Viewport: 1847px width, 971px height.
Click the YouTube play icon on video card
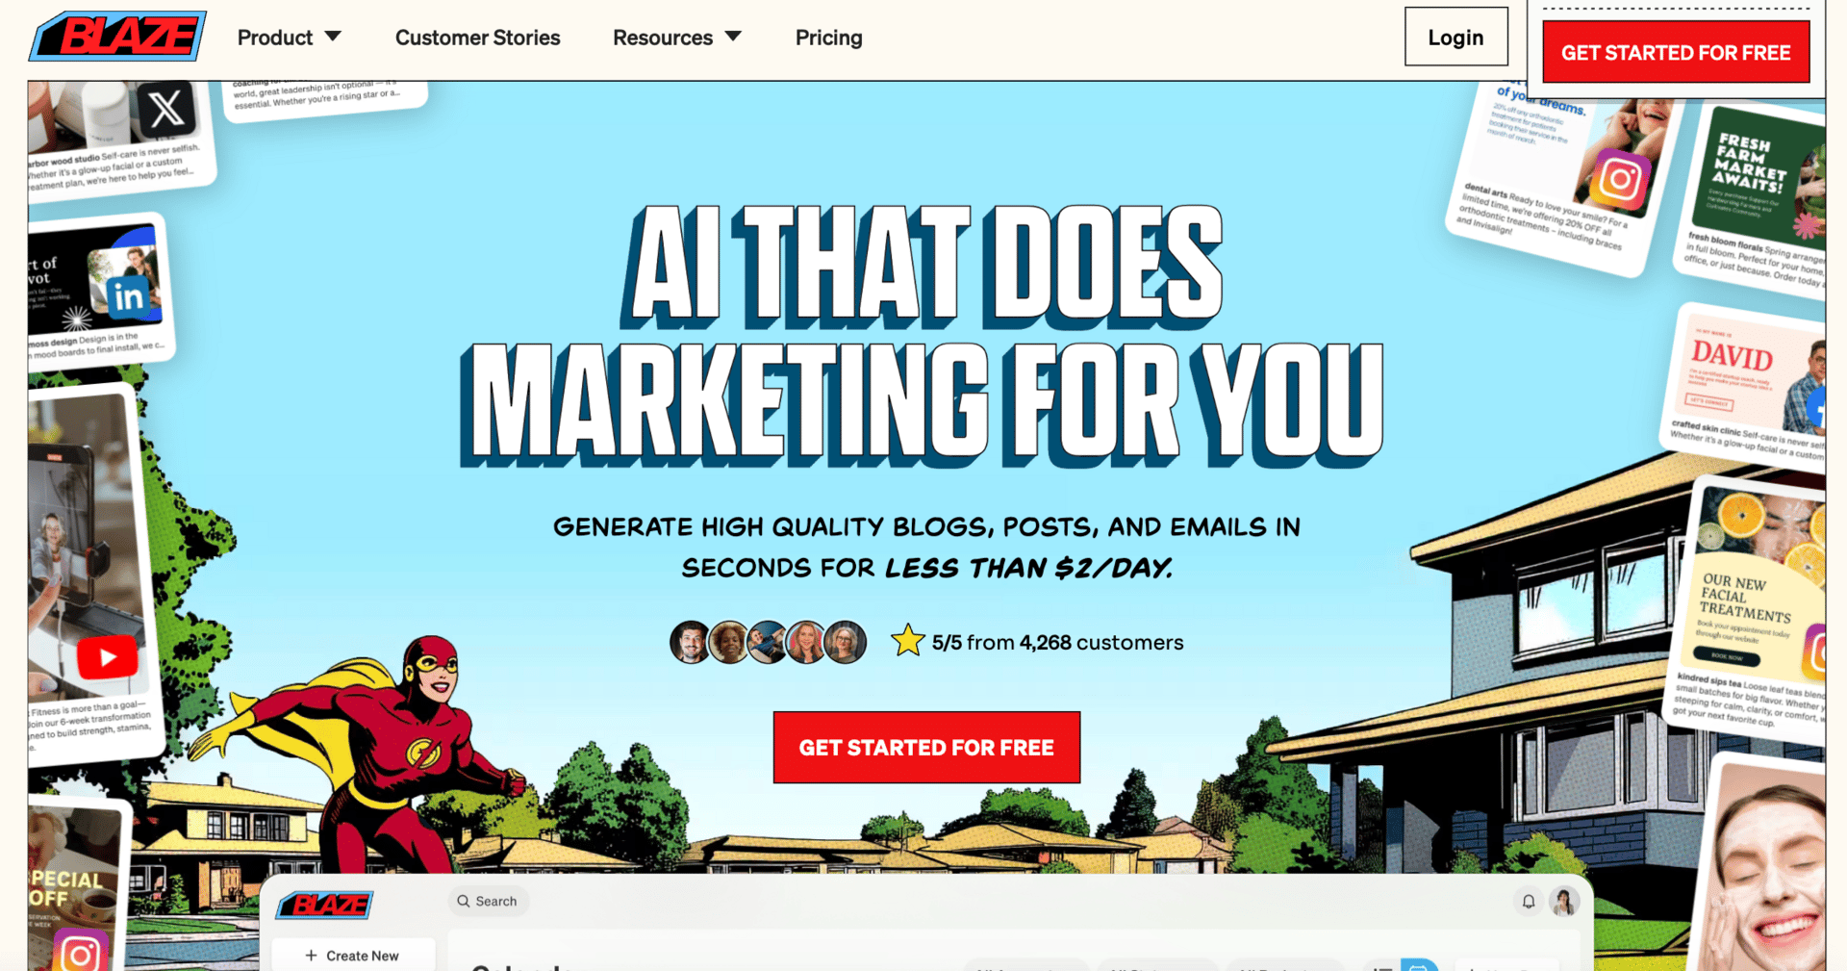(x=107, y=657)
